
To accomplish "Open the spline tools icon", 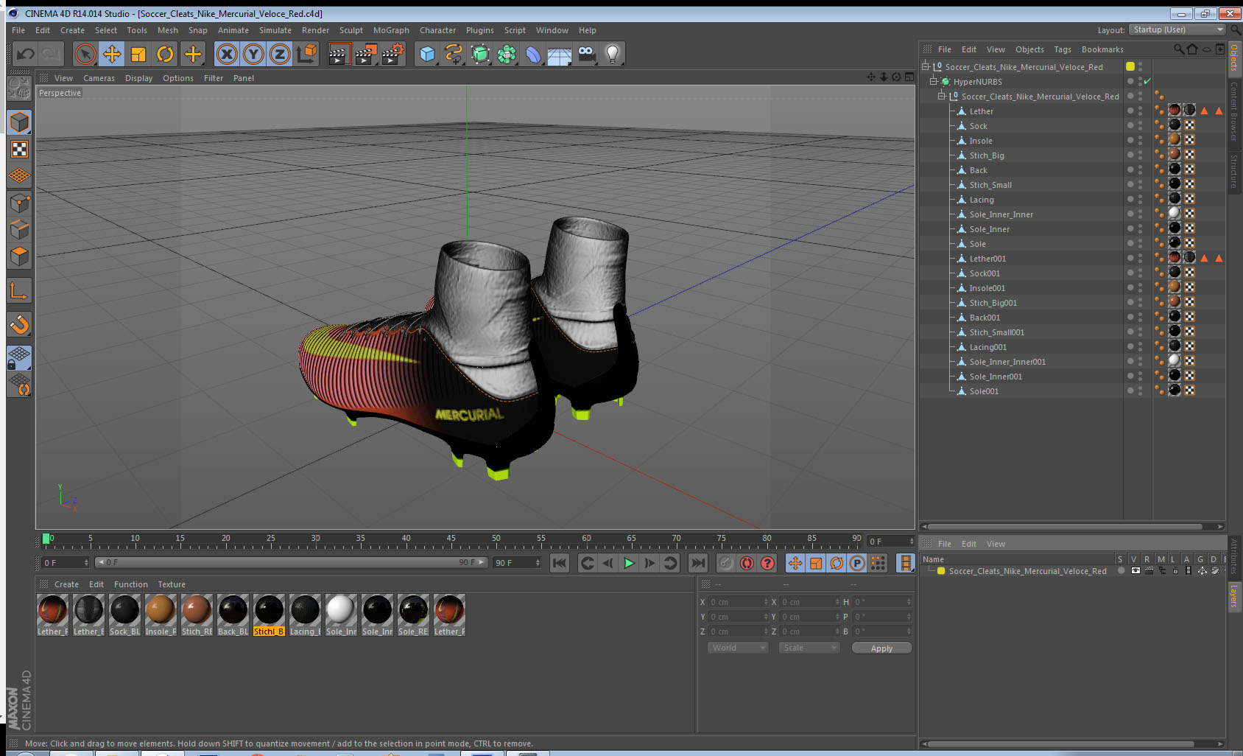I will click(454, 54).
